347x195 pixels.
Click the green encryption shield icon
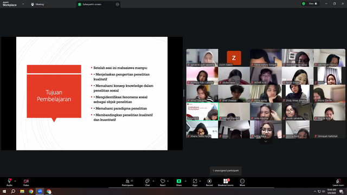click(x=304, y=4)
